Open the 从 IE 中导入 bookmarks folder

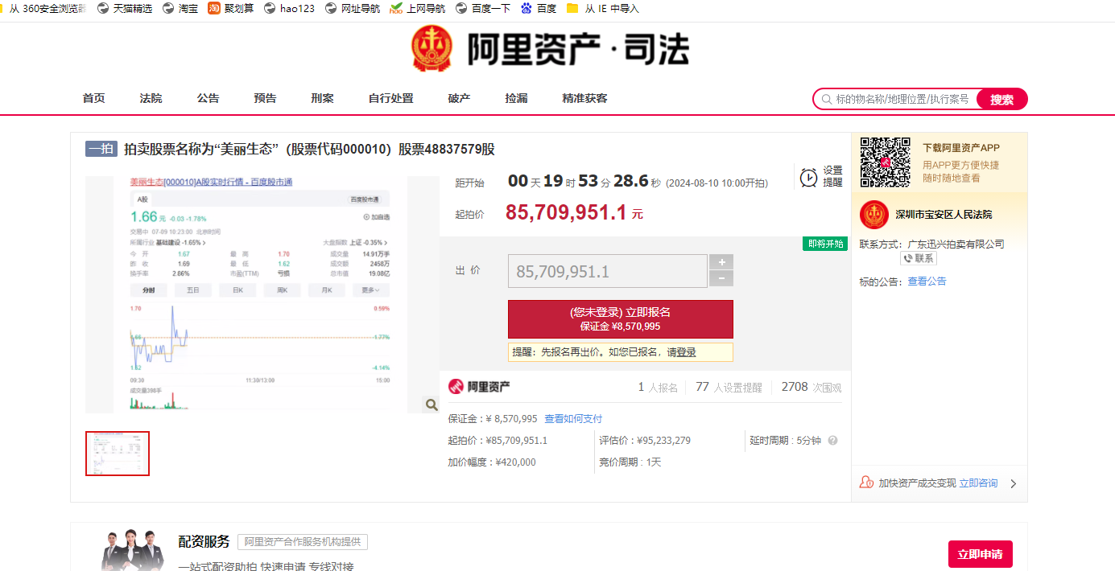pyautogui.click(x=603, y=8)
